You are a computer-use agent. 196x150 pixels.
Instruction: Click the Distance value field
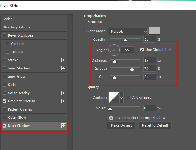(150, 60)
